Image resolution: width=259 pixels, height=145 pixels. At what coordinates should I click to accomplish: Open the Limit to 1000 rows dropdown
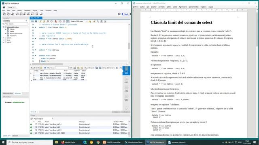click(x=79, y=21)
